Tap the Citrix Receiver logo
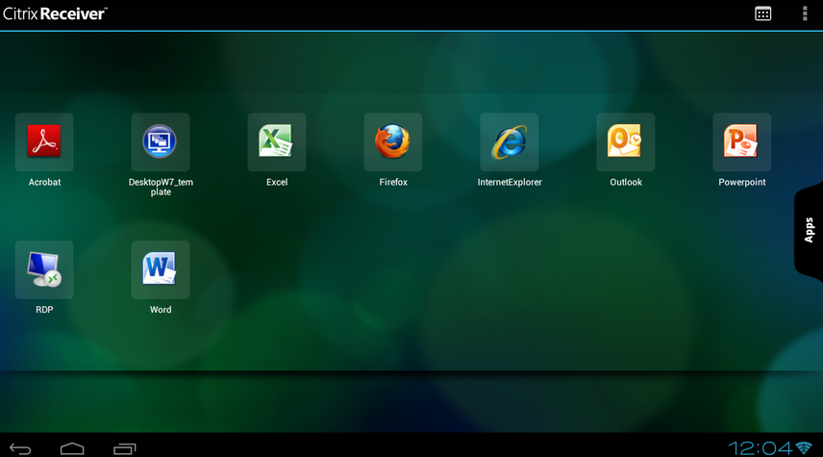 [55, 13]
